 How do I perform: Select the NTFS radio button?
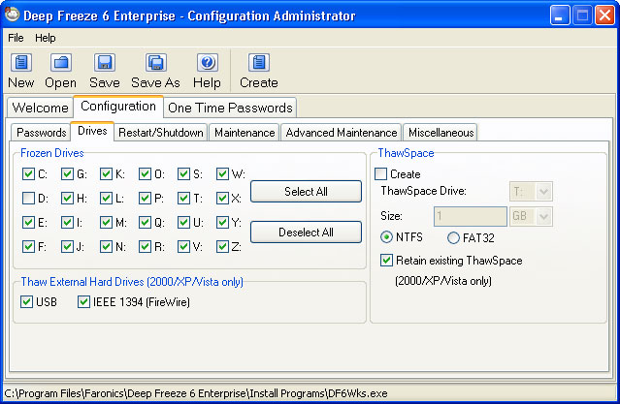click(x=386, y=237)
